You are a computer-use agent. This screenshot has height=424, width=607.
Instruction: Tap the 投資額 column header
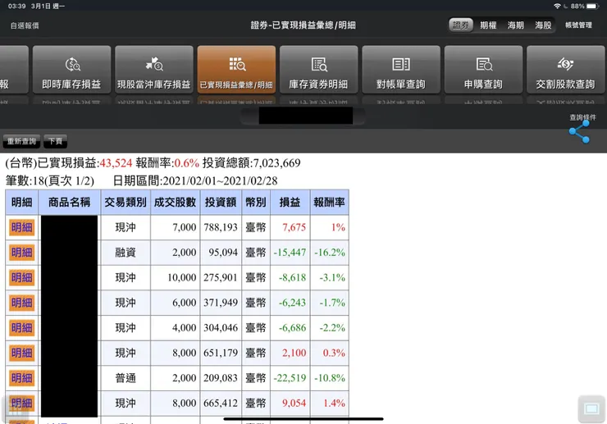[x=221, y=202]
